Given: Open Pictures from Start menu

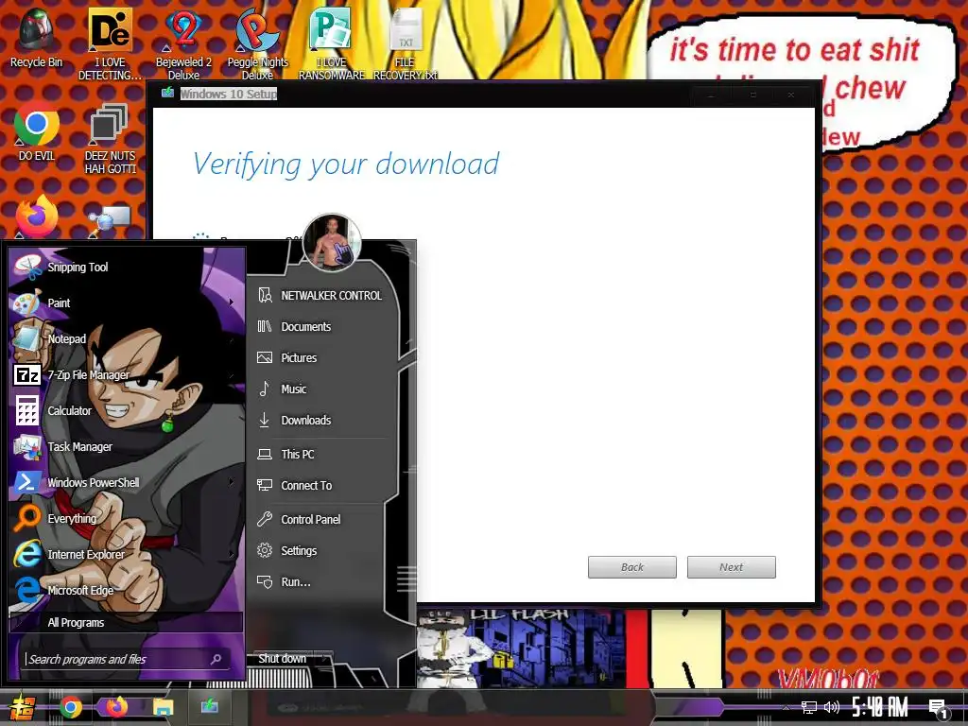Looking at the screenshot, I should point(320,358).
